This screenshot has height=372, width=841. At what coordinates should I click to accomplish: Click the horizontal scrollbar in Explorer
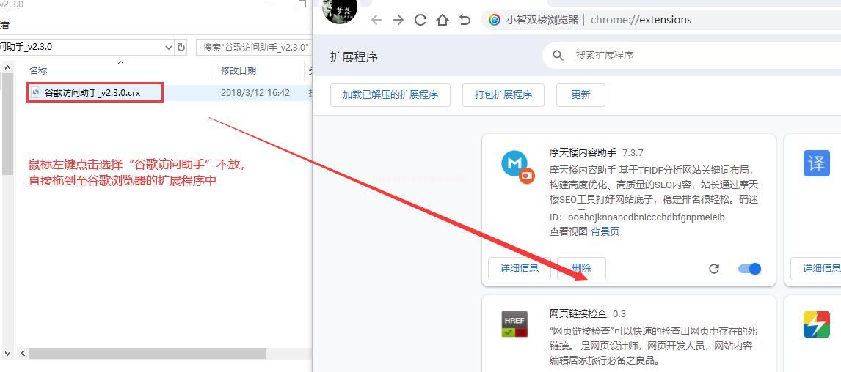(147, 353)
